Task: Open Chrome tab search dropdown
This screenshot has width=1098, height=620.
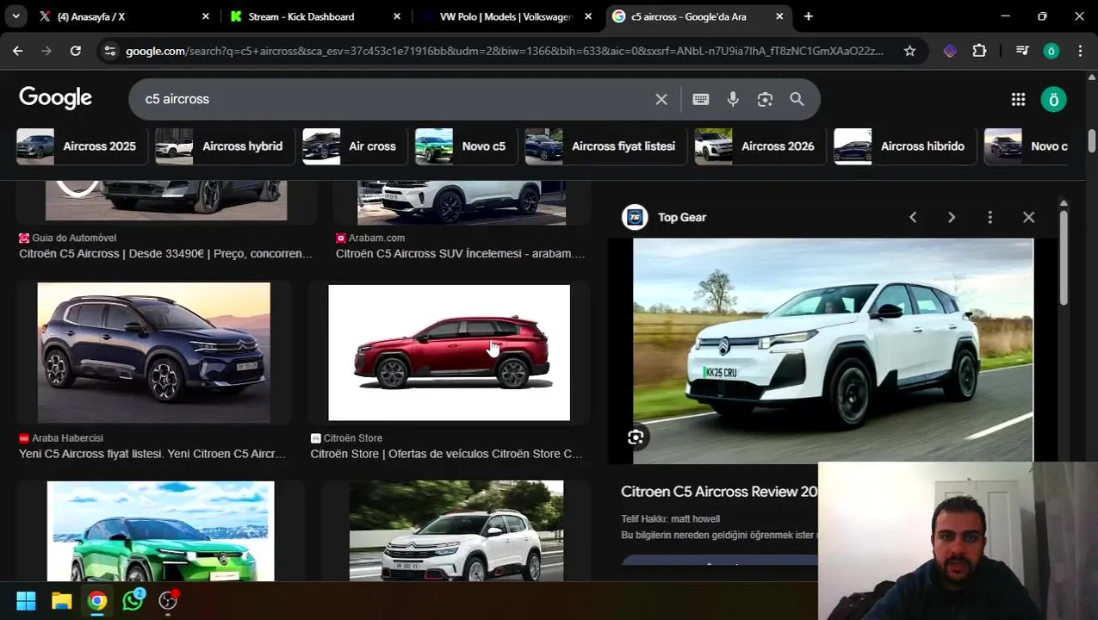Action: pyautogui.click(x=16, y=16)
